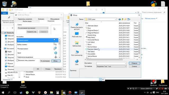
Task: Click the pin-to-quick-access icon in Explorer ribbon
Action: click(x=9, y=18)
